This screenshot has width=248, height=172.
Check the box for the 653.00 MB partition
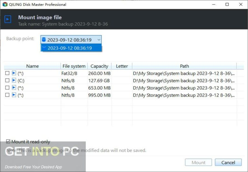tap(7, 88)
